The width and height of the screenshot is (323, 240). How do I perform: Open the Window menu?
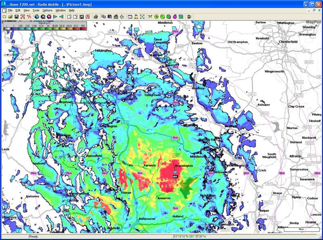coord(61,10)
